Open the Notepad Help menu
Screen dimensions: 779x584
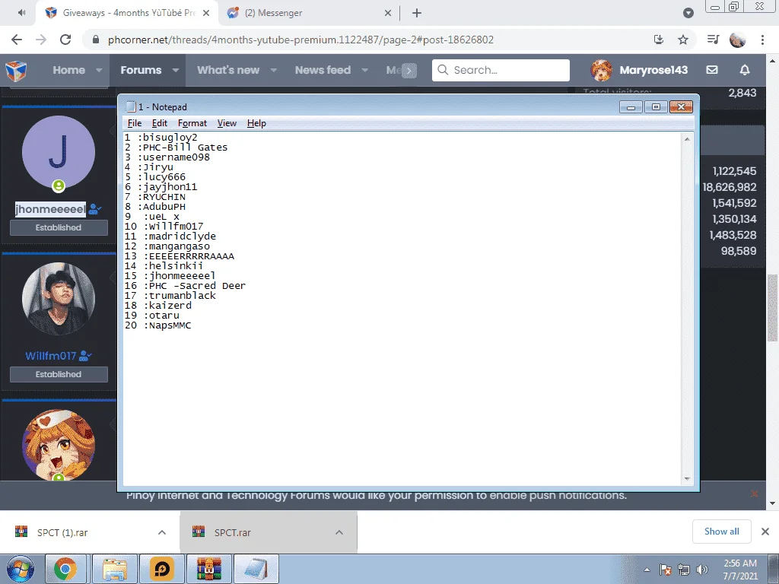256,123
